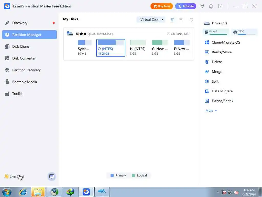Image resolution: width=262 pixels, height=197 pixels.
Task: Open the Discovery section
Action: pyautogui.click(x=29, y=23)
